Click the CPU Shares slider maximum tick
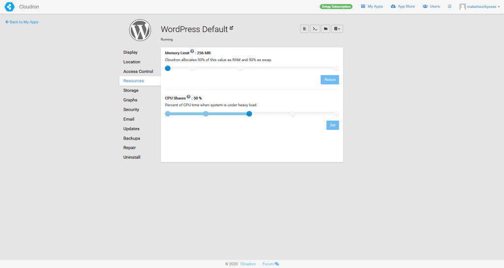The width and height of the screenshot is (504, 268). click(x=336, y=114)
